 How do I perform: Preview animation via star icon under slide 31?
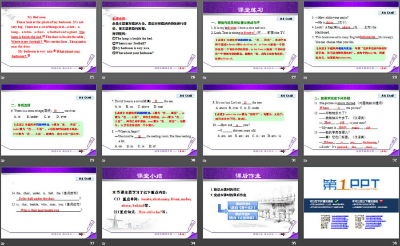[x=205, y=160]
